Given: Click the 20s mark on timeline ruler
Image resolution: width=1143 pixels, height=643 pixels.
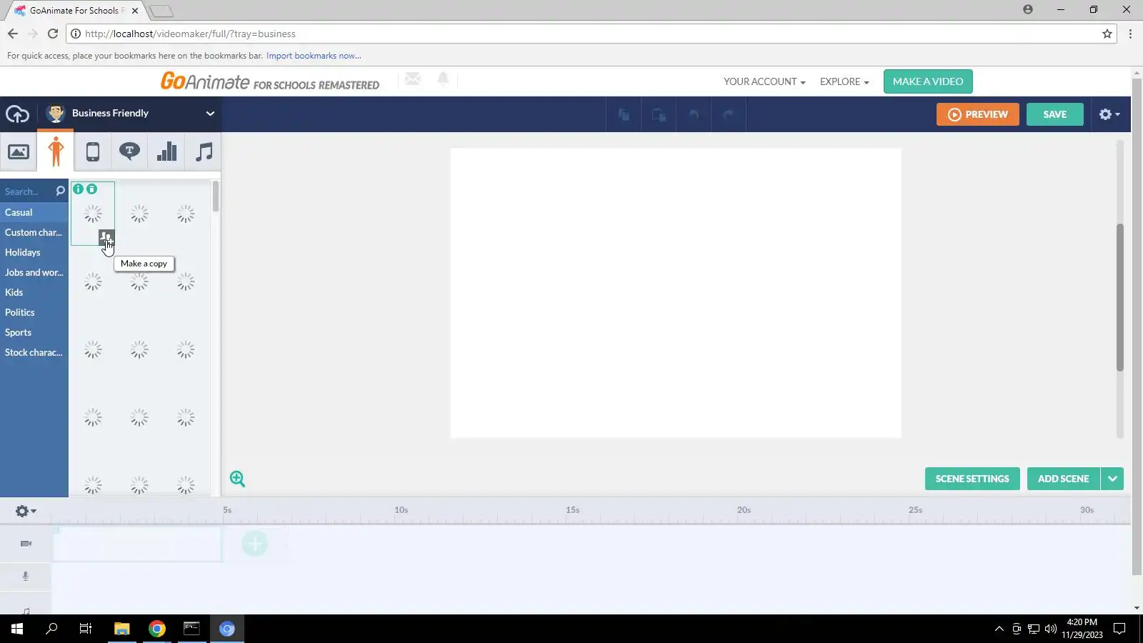Looking at the screenshot, I should pos(744,510).
